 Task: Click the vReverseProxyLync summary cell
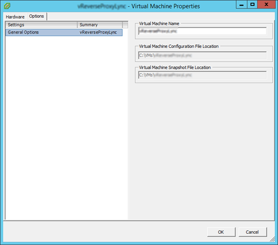pos(98,32)
